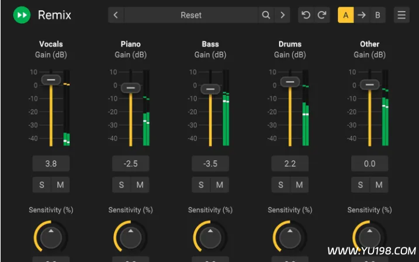
Task: Click the Other sensitivity knob
Action: tap(370, 237)
